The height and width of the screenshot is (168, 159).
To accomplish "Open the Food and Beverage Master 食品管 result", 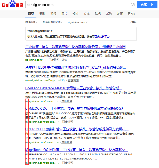I will 74,88.
